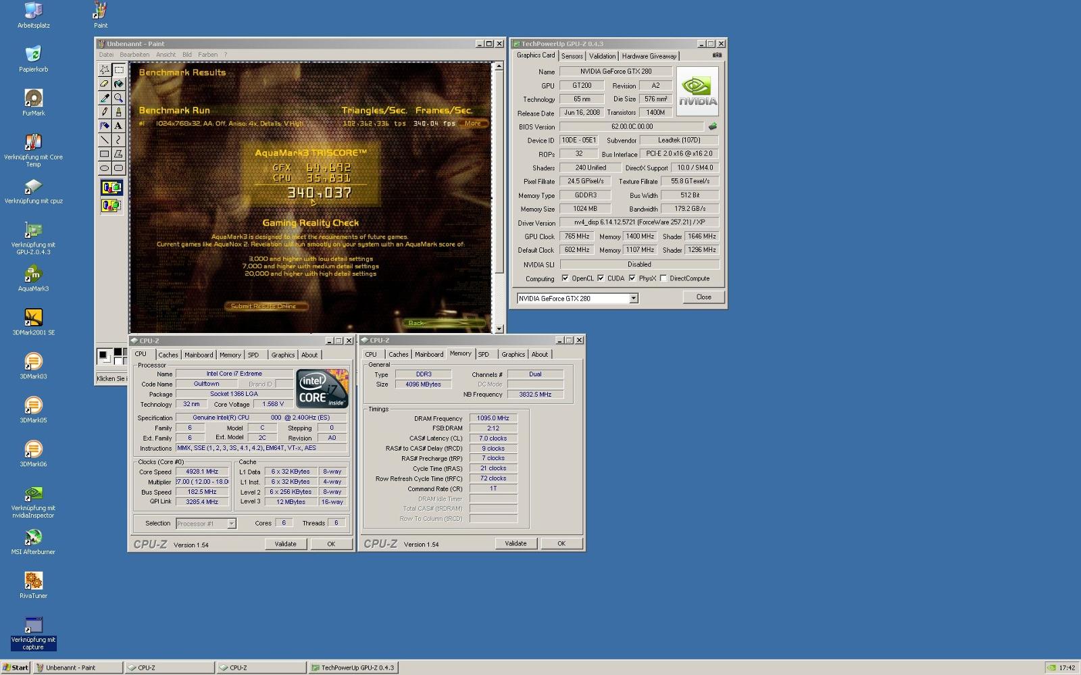Pick the Rectangle shape tool
Image resolution: width=1081 pixels, height=675 pixels.
(104, 154)
